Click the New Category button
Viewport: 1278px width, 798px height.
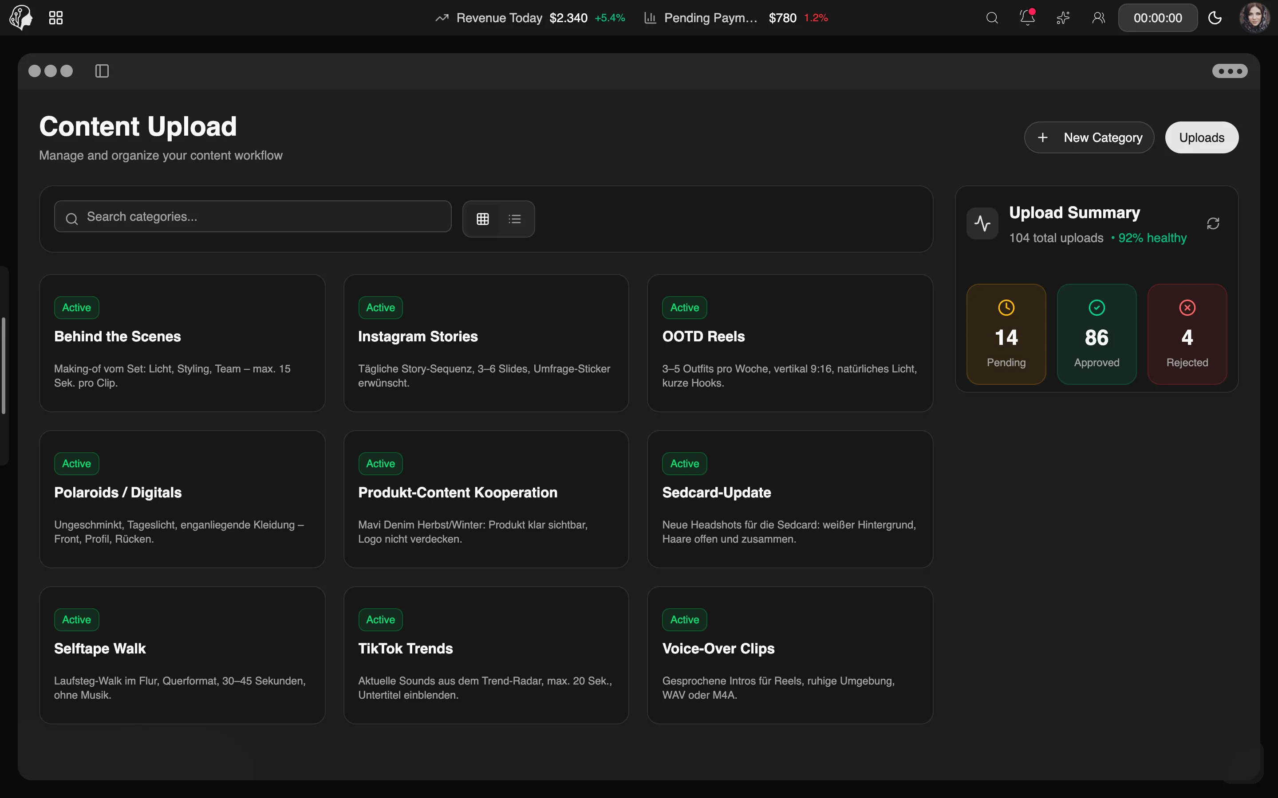1089,138
